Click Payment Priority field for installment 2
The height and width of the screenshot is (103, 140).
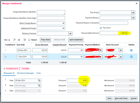pos(76,57)
